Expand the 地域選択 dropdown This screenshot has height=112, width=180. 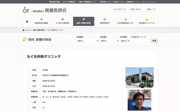87,41
